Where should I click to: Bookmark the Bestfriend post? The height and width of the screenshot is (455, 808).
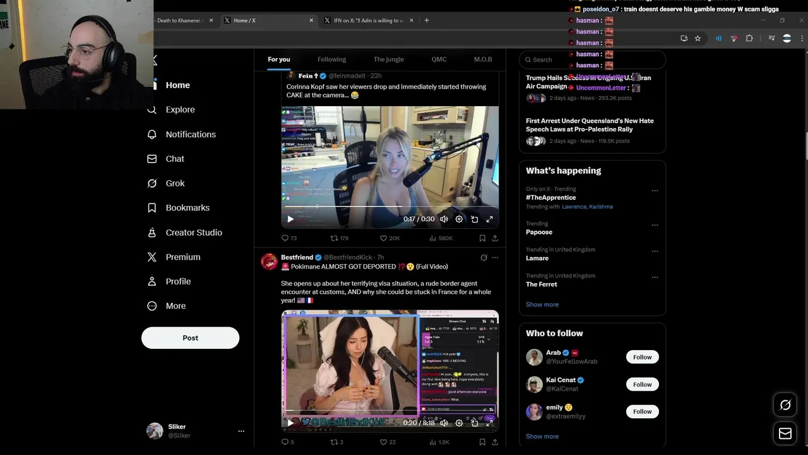482,442
